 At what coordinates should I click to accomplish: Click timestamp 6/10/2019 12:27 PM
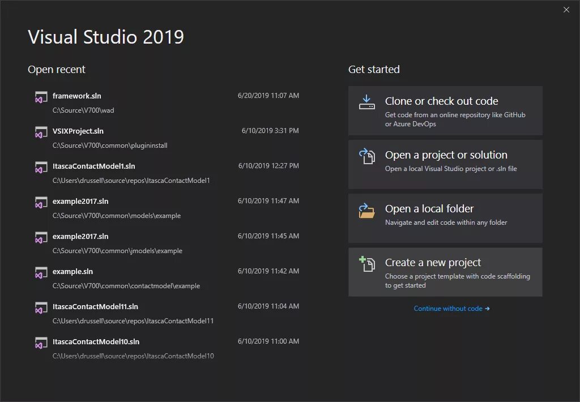coord(268,166)
